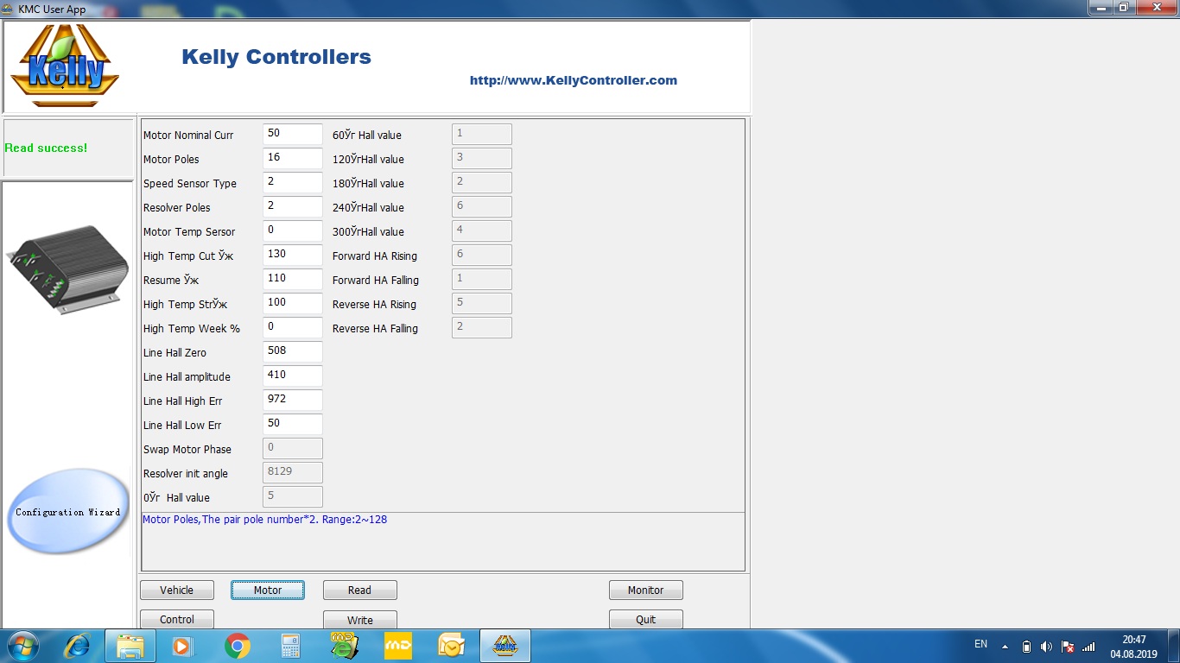Click the KellyController.com website link
Image resolution: width=1180 pixels, height=663 pixels.
coord(573,80)
